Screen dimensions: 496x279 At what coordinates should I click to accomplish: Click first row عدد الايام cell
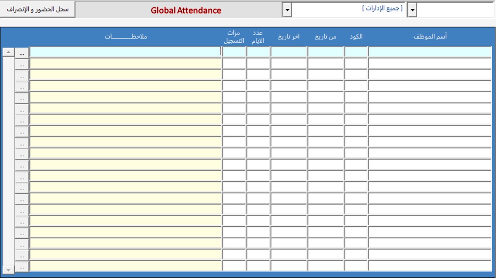point(258,52)
